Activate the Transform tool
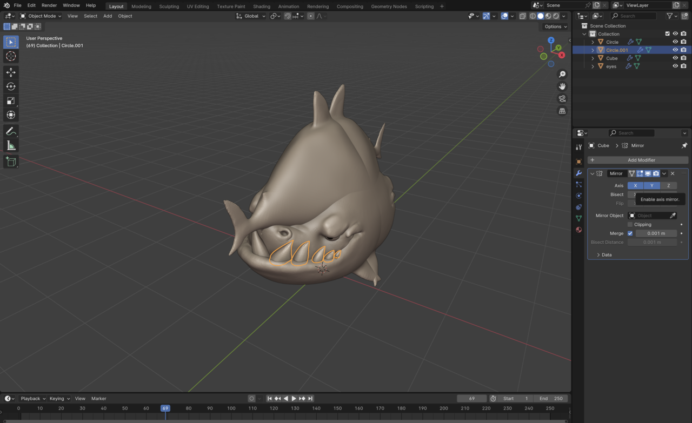The image size is (692, 423). point(11,115)
